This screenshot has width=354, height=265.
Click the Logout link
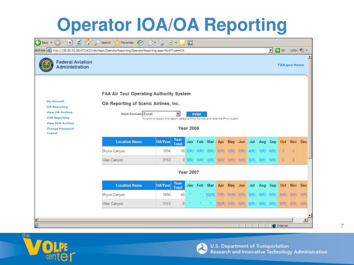[52, 133]
